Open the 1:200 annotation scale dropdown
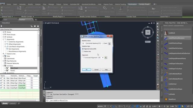Screen dimensions: 193x108 pyautogui.click(x=155, y=106)
